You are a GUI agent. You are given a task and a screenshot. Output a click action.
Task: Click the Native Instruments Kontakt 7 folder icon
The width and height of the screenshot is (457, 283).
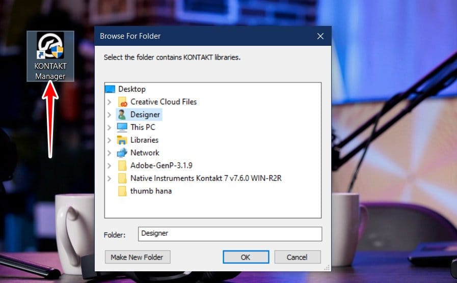click(x=122, y=178)
